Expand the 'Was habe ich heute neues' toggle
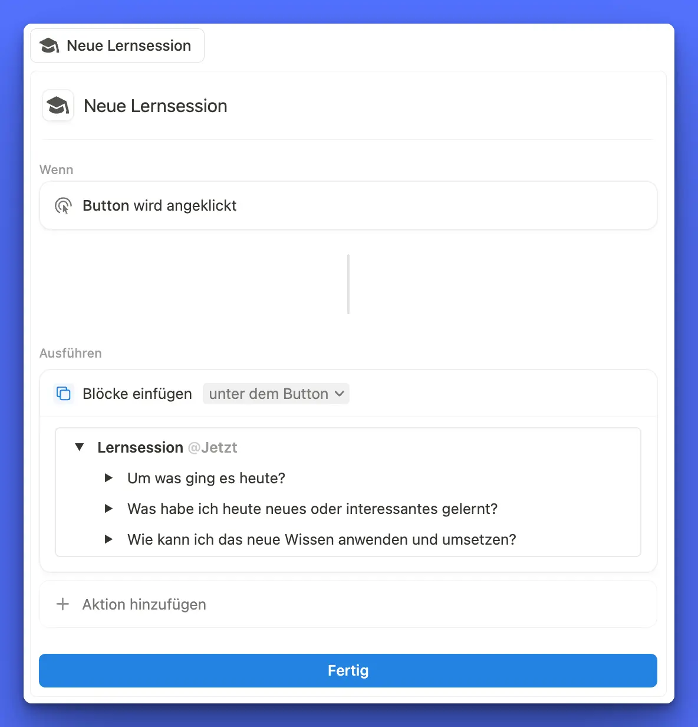This screenshot has width=698, height=727. pyautogui.click(x=108, y=509)
